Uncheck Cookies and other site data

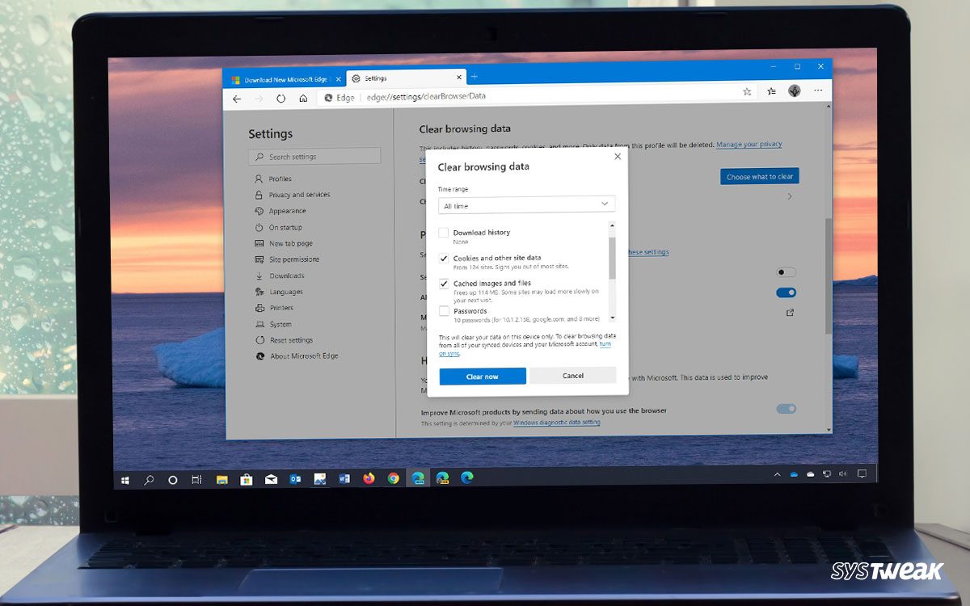pyautogui.click(x=444, y=258)
